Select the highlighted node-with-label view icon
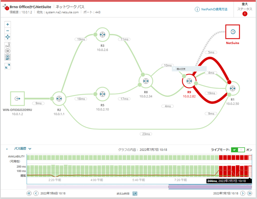Image resolution: width=257 pixels, height=199 pixels. (x=8, y=57)
